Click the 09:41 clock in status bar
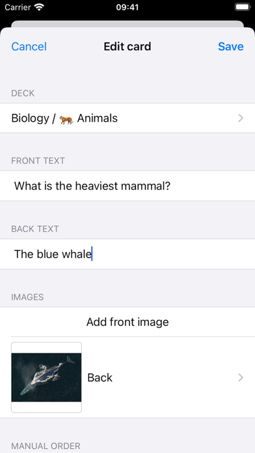Viewport: 255px width, 453px height. click(x=127, y=7)
